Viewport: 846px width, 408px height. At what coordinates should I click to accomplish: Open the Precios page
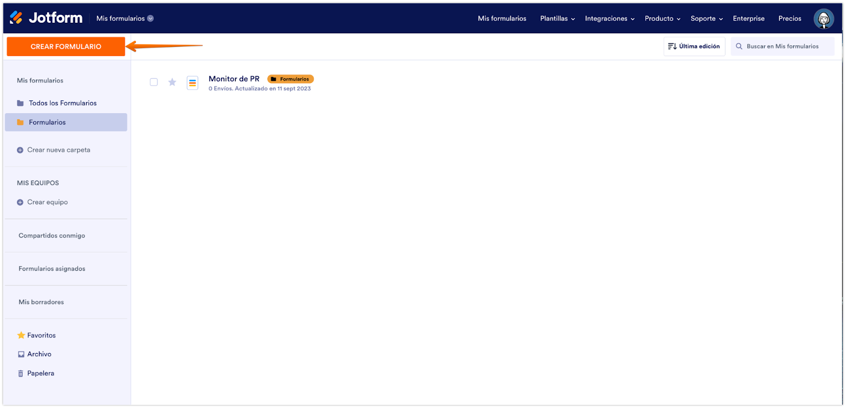tap(789, 18)
